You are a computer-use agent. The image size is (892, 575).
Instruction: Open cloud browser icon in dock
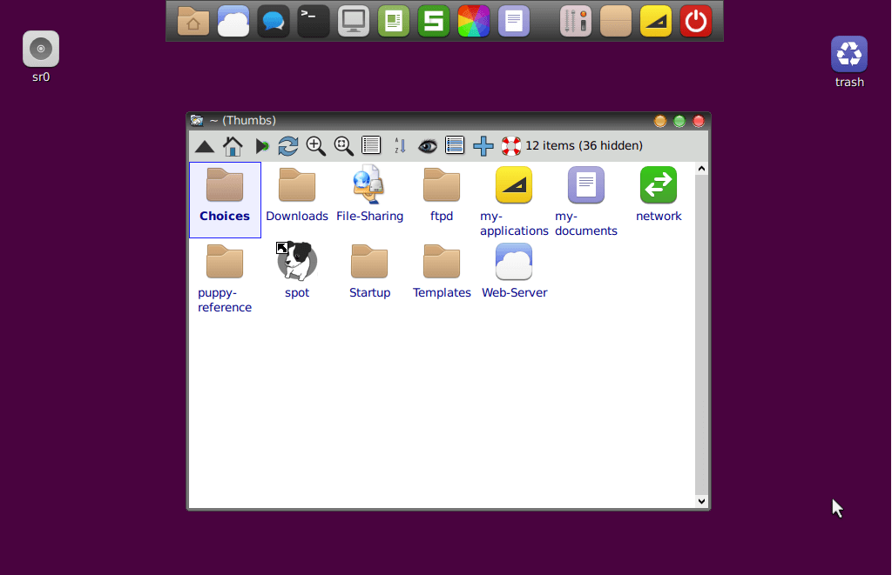click(x=233, y=22)
